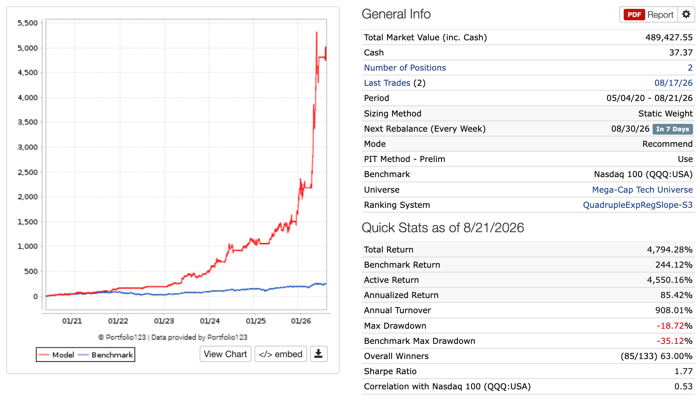The height and width of the screenshot is (403, 700).
Task: Open the View Chart button
Action: (226, 354)
